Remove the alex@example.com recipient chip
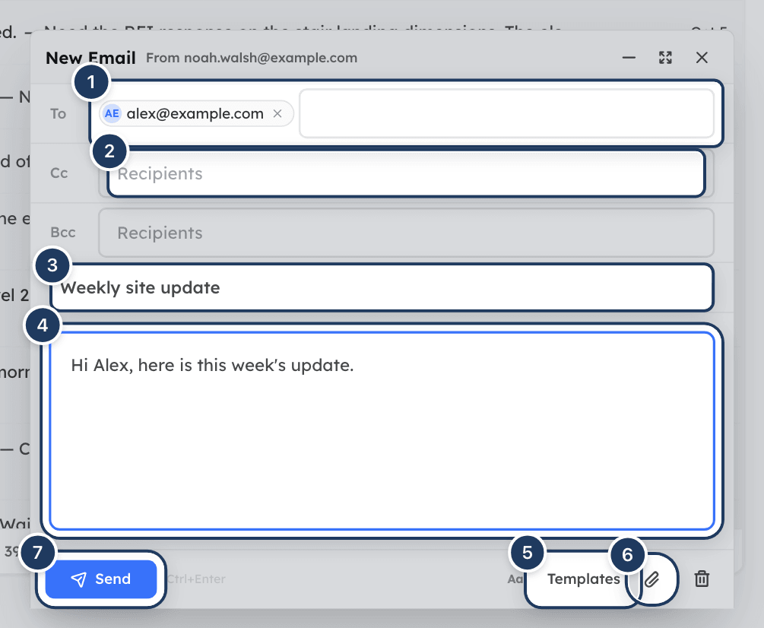The image size is (764, 628). pyautogui.click(x=277, y=113)
